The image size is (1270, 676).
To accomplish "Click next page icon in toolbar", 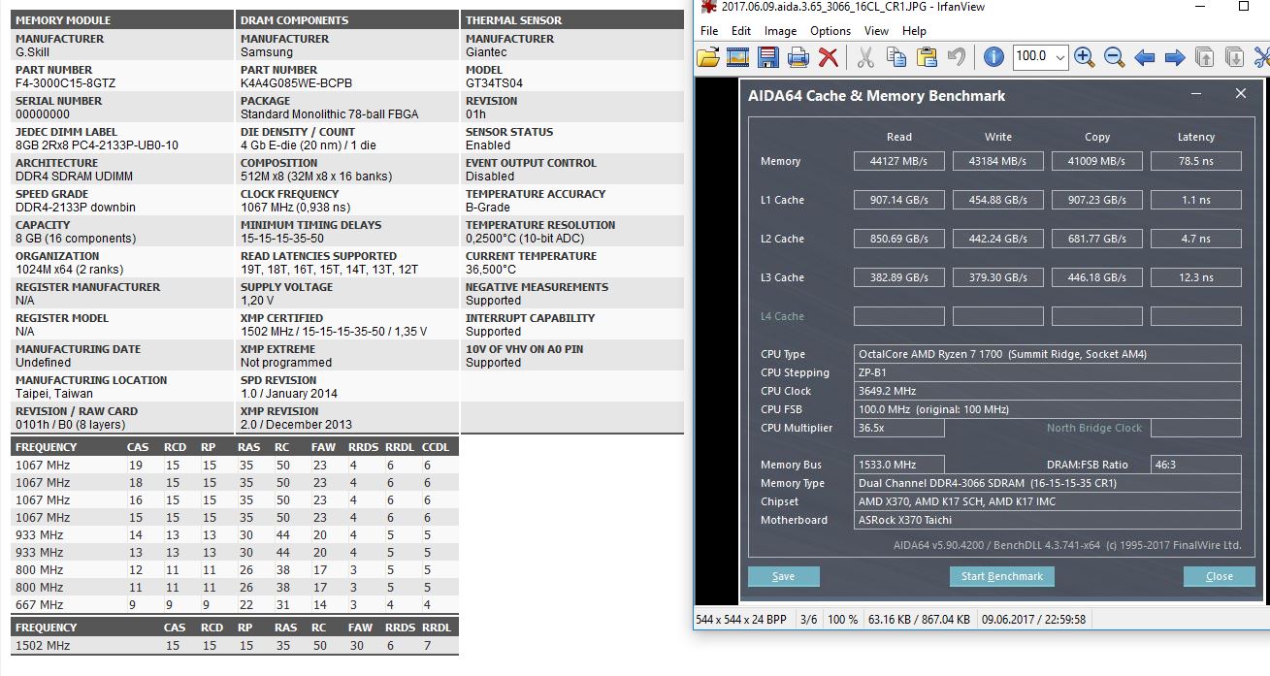I will pyautogui.click(x=1234, y=57).
